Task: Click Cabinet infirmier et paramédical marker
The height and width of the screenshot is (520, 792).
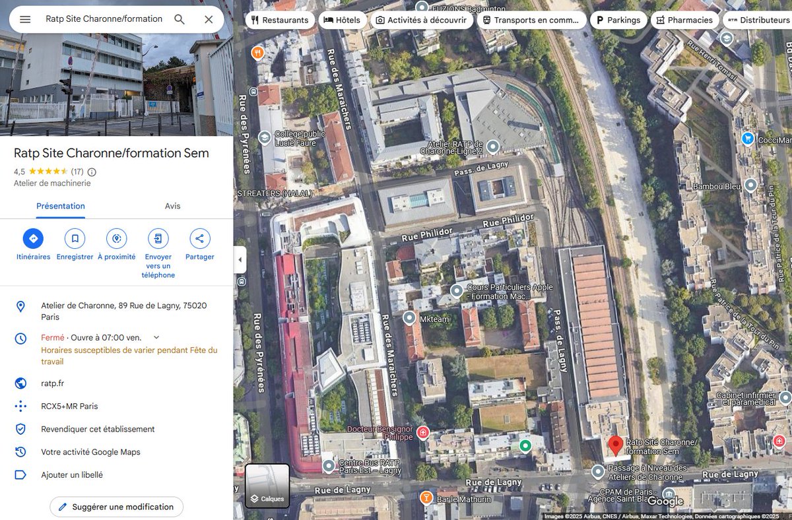Action: tap(785, 398)
